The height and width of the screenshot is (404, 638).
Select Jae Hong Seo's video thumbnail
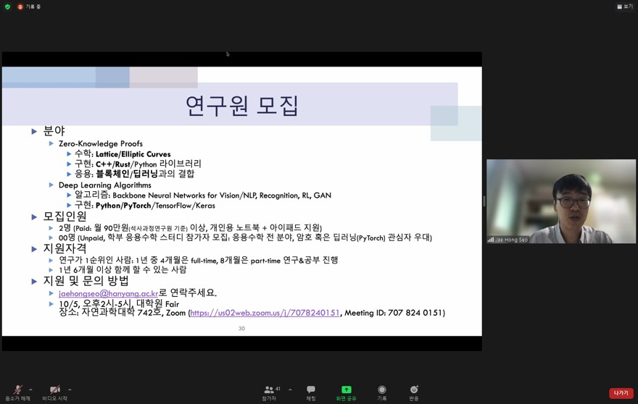coord(560,201)
